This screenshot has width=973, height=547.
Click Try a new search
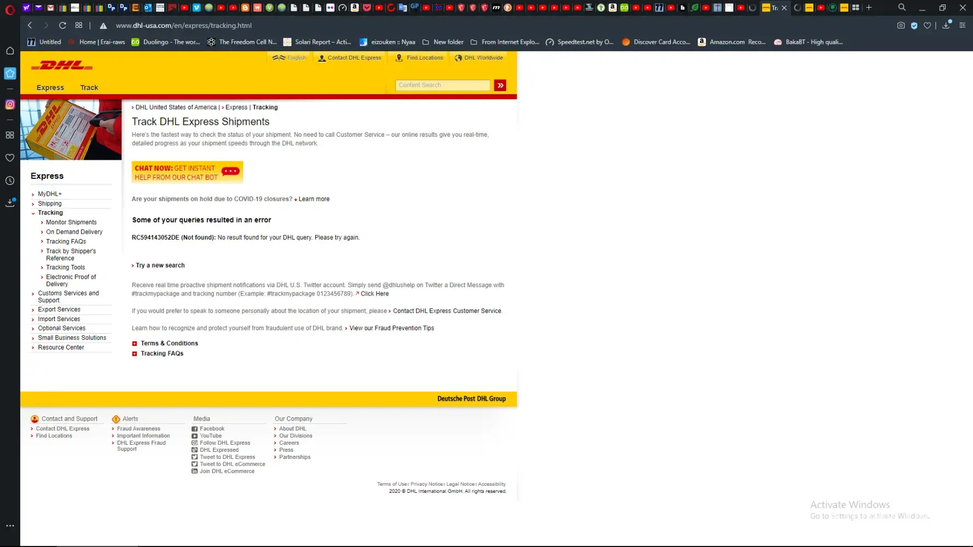[160, 265]
